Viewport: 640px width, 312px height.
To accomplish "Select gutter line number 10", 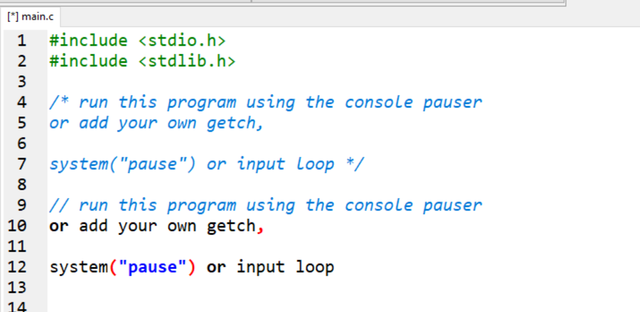I will 17,226.
